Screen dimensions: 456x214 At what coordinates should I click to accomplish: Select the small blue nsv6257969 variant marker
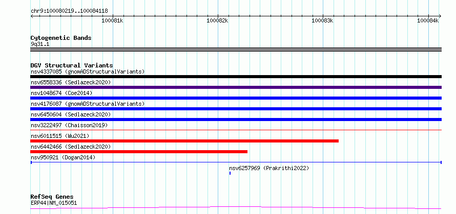tap(230, 173)
